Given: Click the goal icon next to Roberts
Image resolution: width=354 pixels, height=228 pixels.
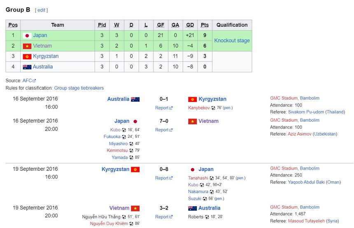Looking at the screenshot, I should pos(207,217).
